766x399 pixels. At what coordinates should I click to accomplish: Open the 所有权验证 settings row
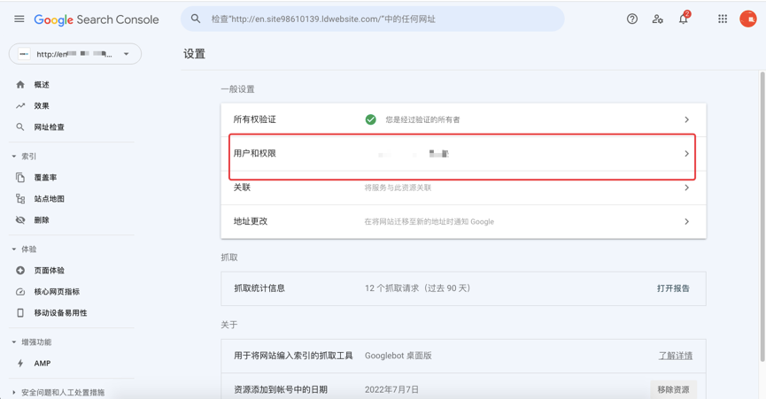tap(463, 119)
